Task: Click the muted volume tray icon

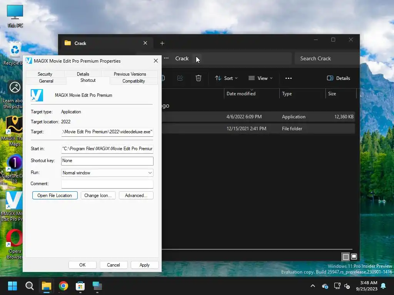Action: 347,286
